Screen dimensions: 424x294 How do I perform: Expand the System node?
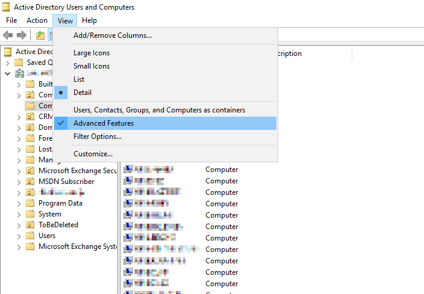click(19, 215)
